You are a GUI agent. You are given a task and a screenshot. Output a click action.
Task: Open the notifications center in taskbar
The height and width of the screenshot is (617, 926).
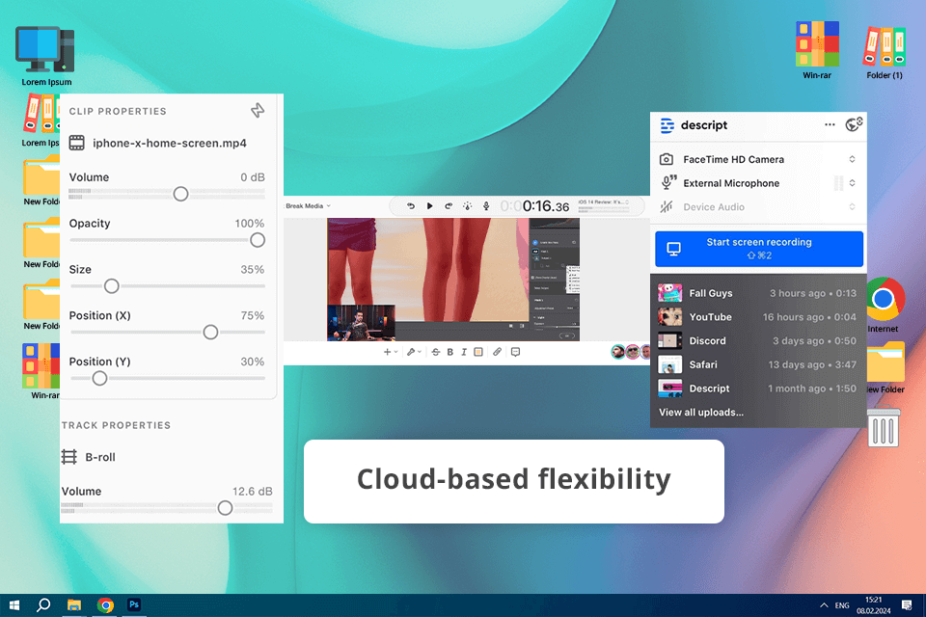(x=907, y=605)
